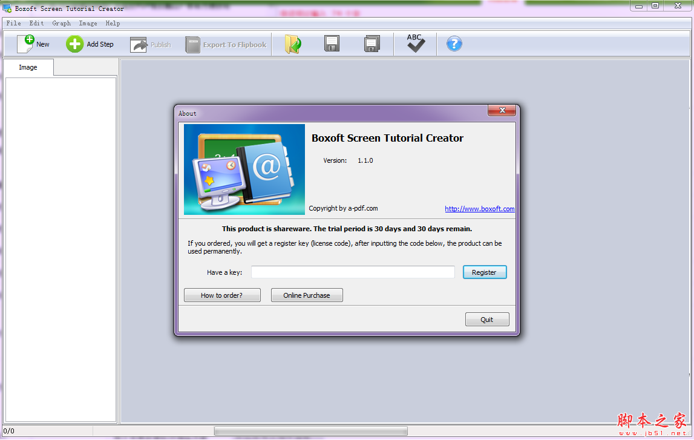This screenshot has height=440, width=694.
Task: Click the single floppy disk save icon
Action: pyautogui.click(x=332, y=44)
